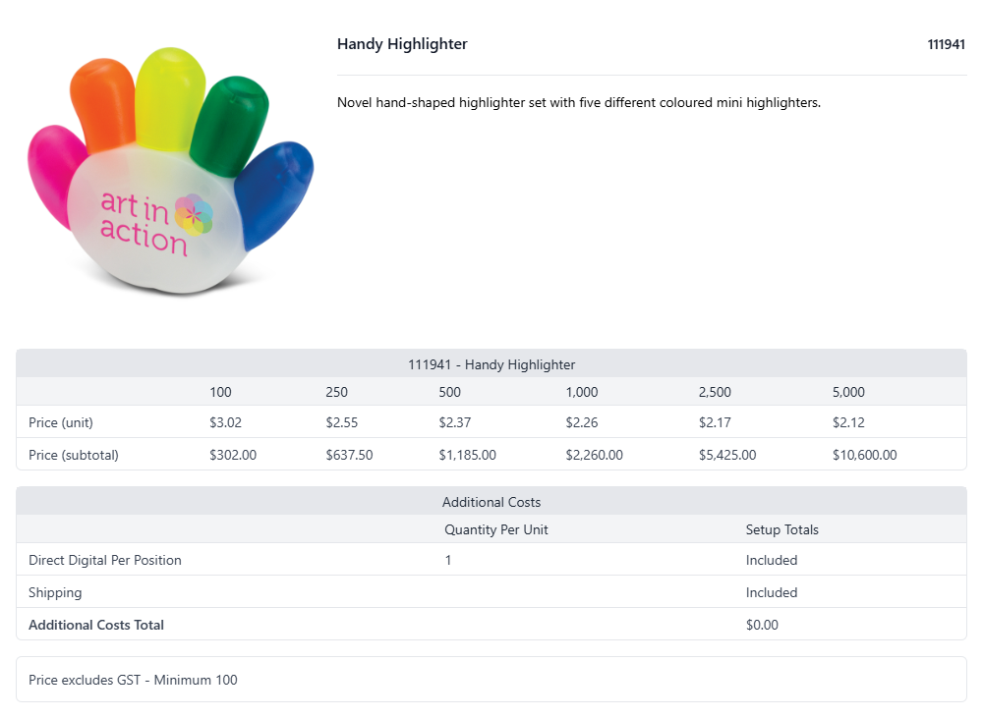Select the 500 quantity column header
The width and height of the screenshot is (983, 718).
pos(449,392)
